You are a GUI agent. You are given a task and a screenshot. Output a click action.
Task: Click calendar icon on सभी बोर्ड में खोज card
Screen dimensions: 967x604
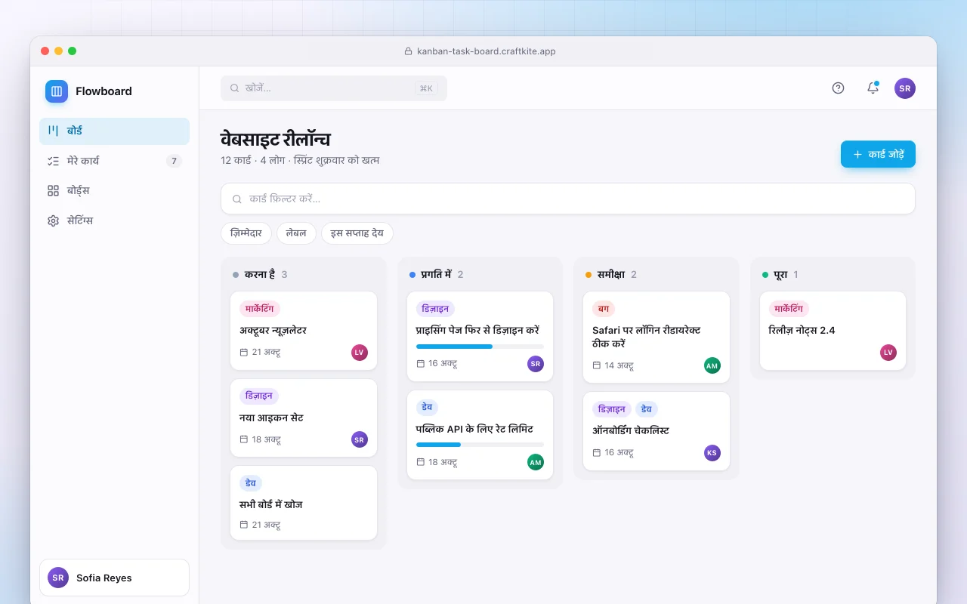click(244, 525)
